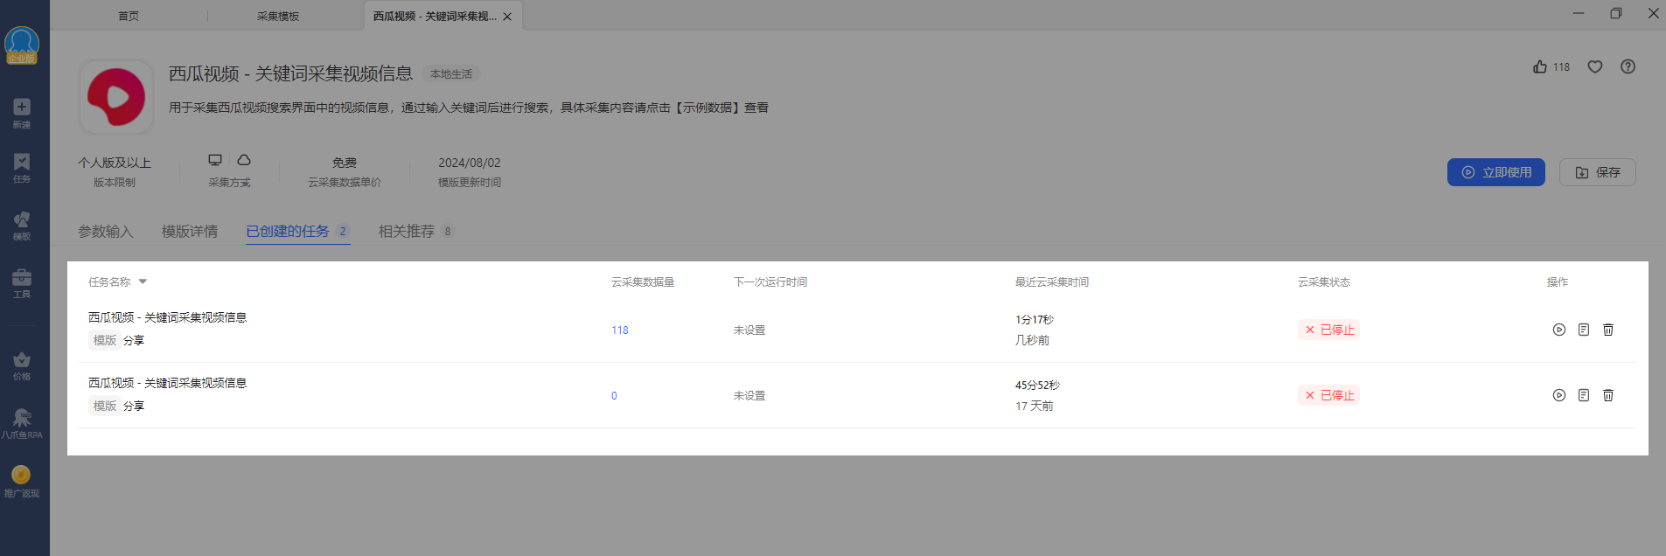Click 模版 tag on second task
This screenshot has width=1666, height=556.
tap(105, 406)
